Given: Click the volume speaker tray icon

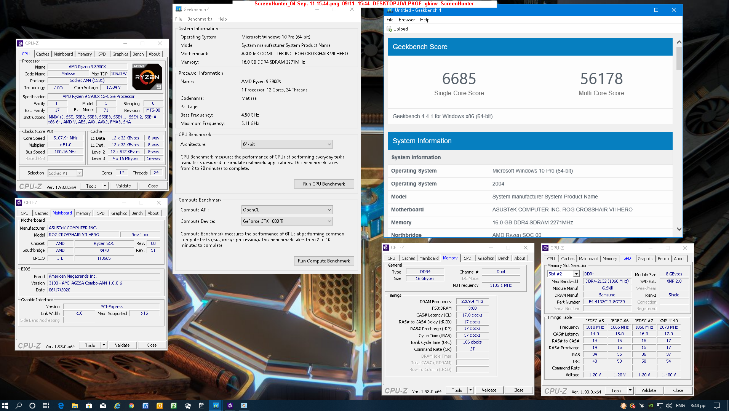Looking at the screenshot, I should point(669,406).
